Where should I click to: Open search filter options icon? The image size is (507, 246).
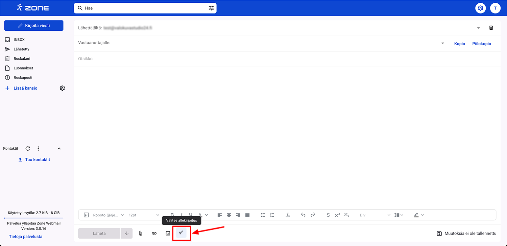click(211, 8)
